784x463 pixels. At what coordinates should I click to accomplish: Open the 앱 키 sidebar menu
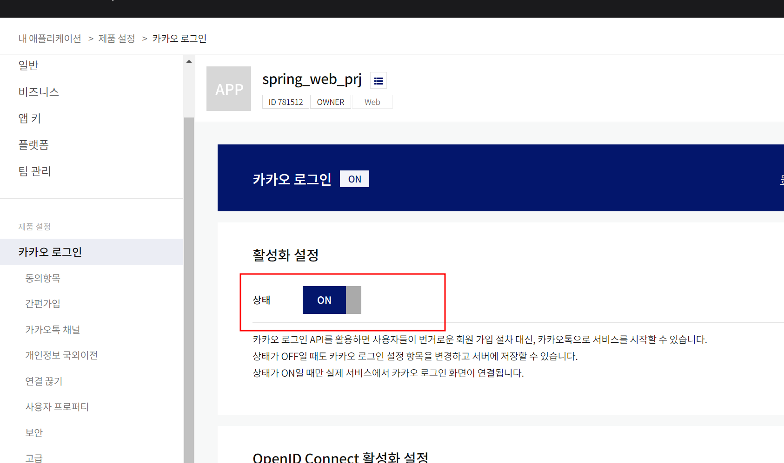pyautogui.click(x=30, y=118)
